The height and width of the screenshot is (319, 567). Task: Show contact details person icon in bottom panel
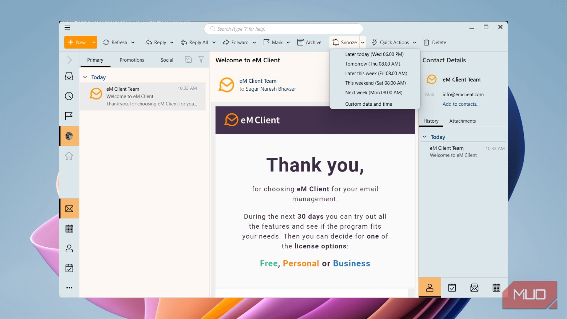430,288
